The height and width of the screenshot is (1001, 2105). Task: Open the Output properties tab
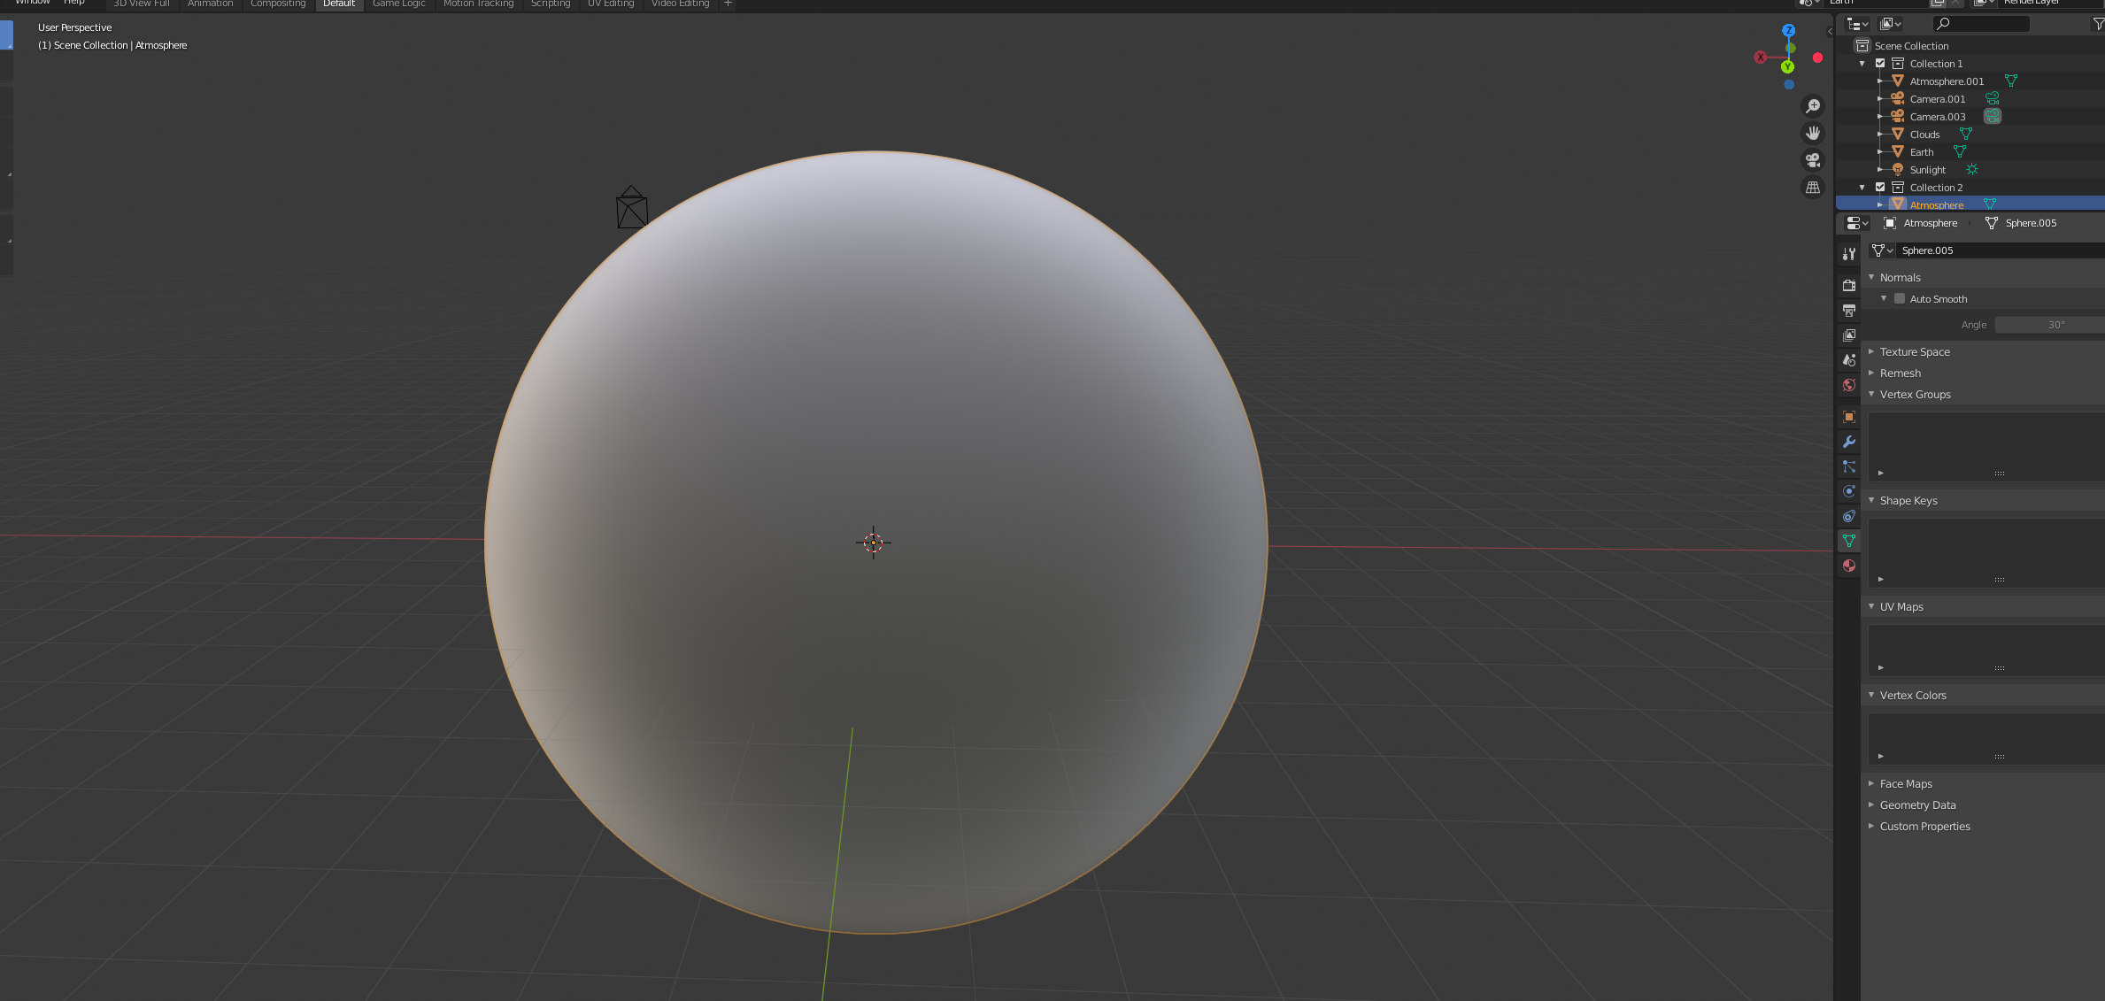1848,310
